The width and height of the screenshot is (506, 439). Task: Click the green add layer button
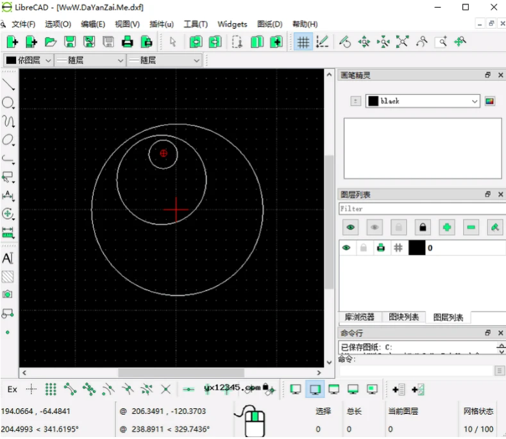446,227
